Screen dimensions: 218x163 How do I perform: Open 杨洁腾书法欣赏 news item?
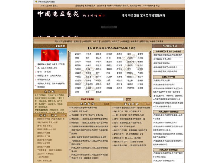tap(44, 80)
